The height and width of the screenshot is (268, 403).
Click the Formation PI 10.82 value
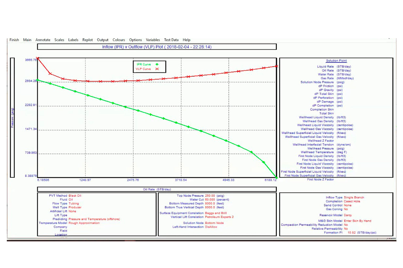coord(352,233)
